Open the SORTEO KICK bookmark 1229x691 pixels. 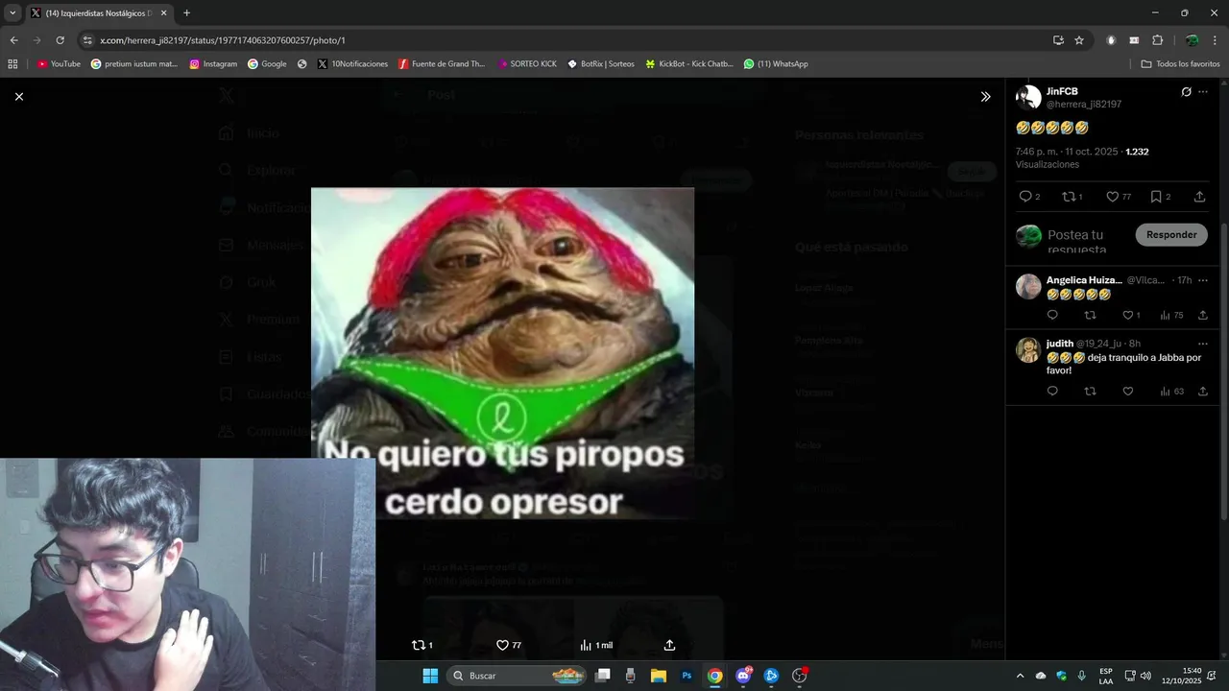pyautogui.click(x=527, y=64)
